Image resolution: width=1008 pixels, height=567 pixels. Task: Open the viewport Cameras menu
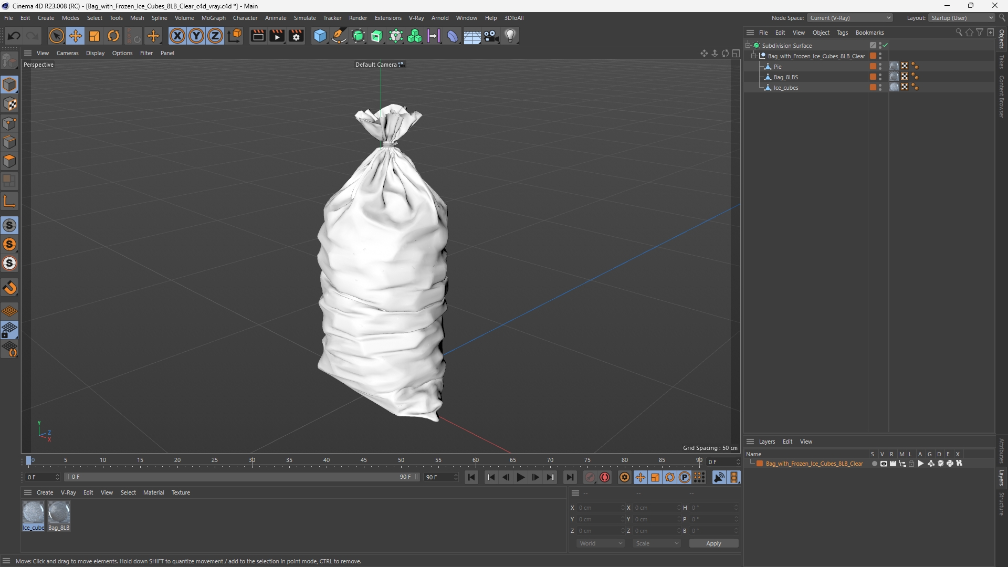(67, 53)
